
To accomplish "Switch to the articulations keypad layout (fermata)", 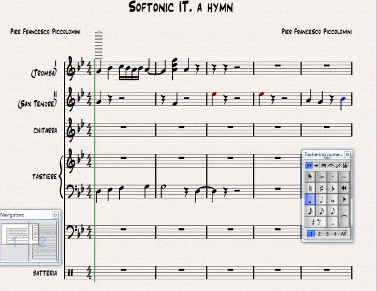I will [331, 165].
